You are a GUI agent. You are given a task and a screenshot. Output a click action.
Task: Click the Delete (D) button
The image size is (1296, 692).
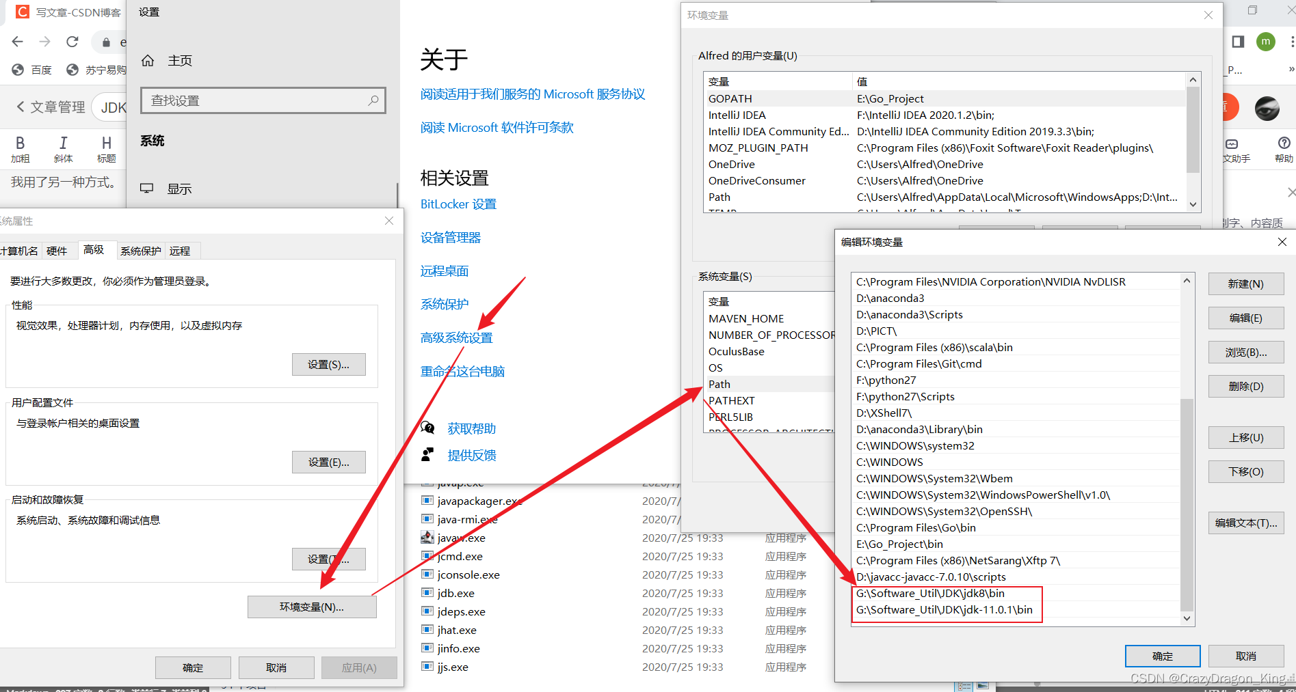[1246, 386]
